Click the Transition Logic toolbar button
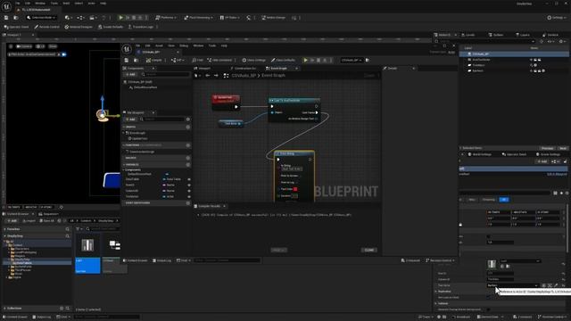 pos(141,27)
